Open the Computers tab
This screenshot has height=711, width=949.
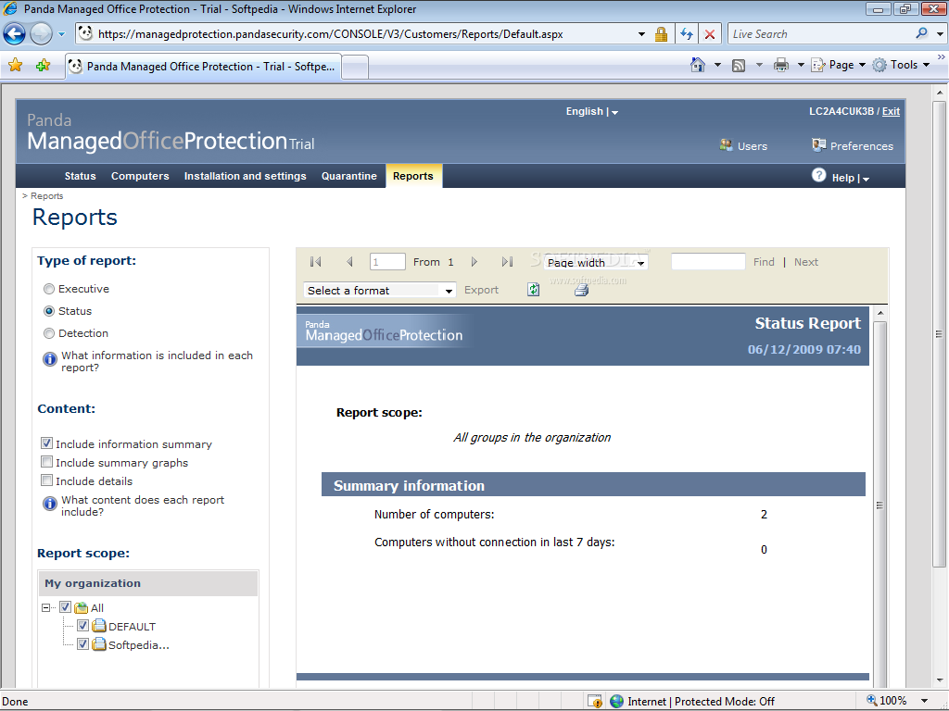pos(140,176)
